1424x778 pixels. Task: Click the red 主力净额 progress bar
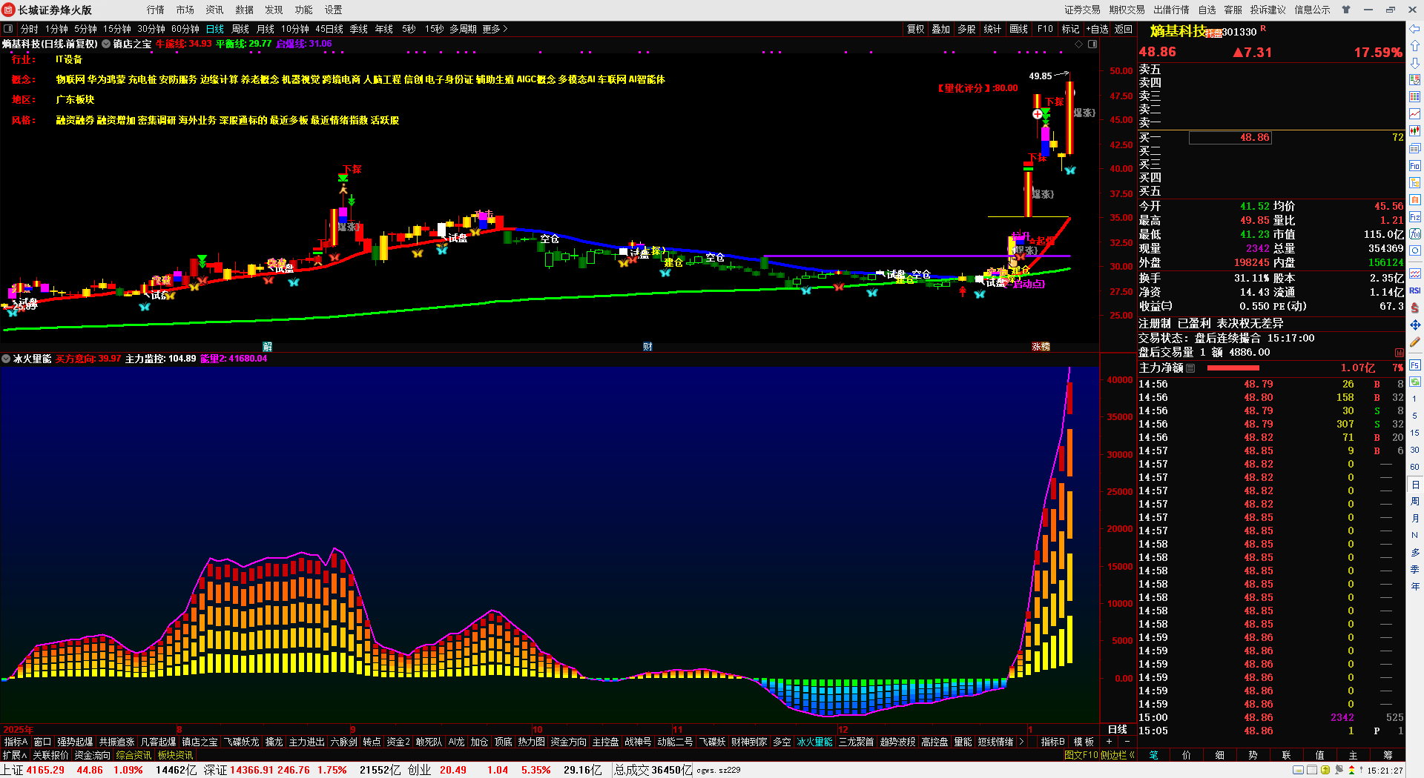click(1233, 368)
